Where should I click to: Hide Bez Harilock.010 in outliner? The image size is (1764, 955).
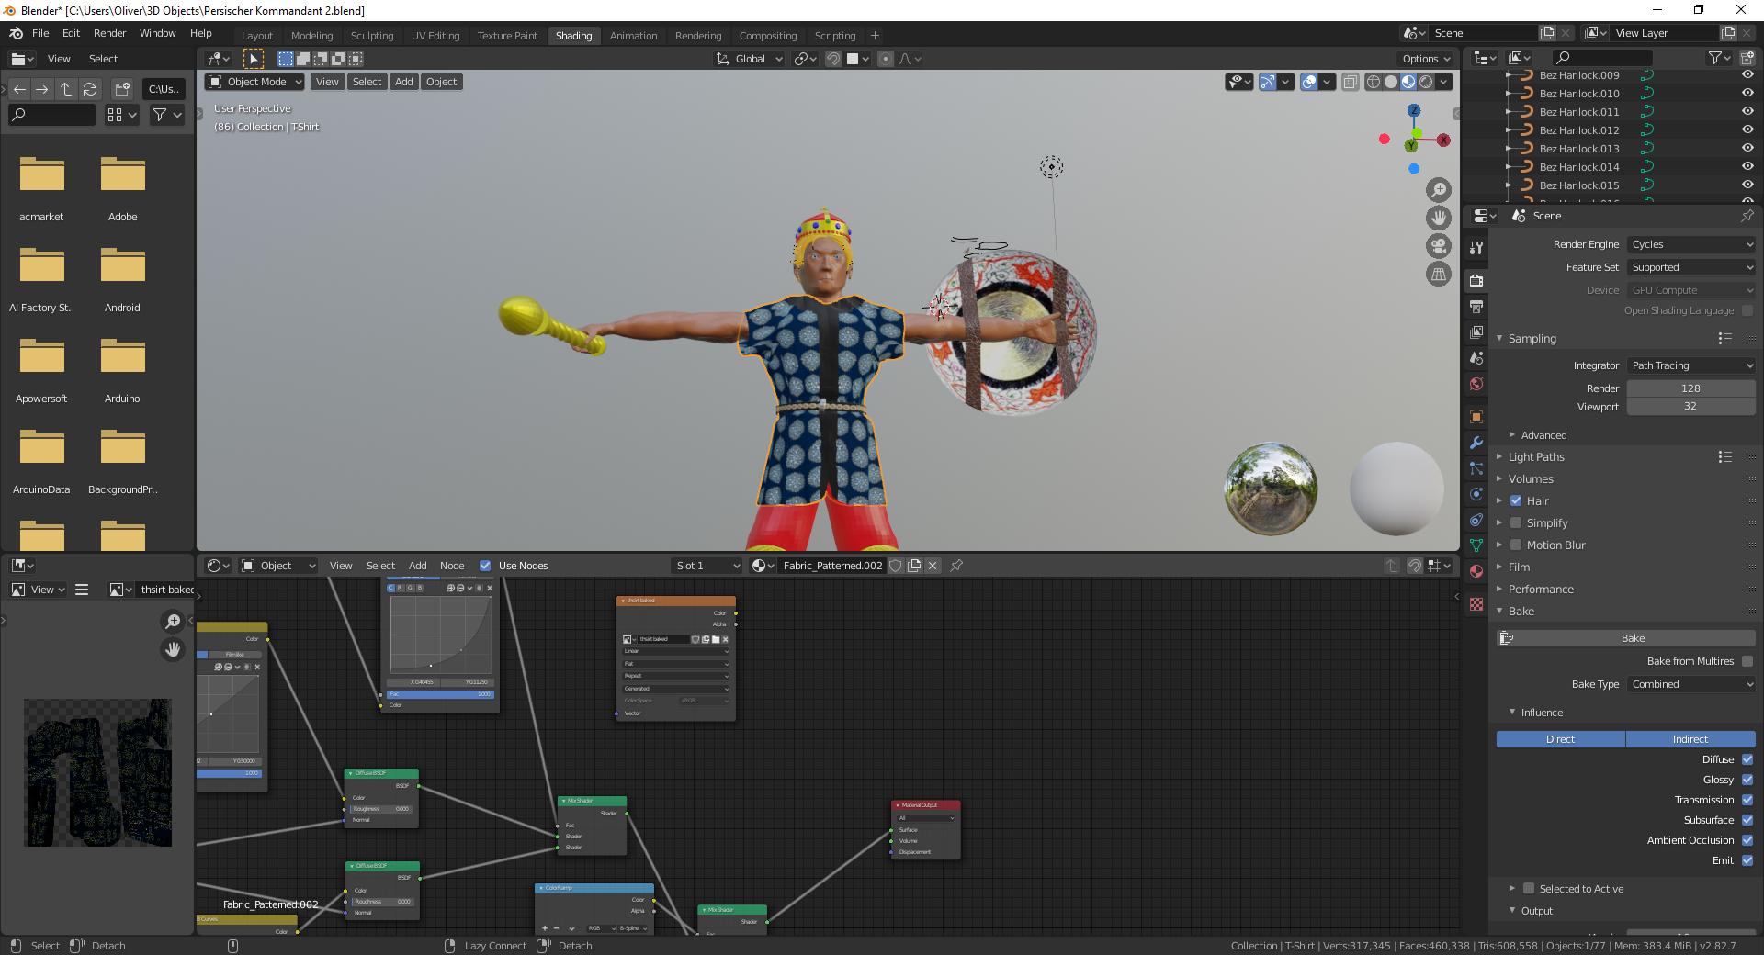1747,93
